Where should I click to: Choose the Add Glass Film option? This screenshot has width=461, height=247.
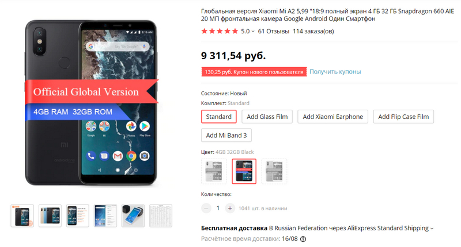pyautogui.click(x=267, y=117)
